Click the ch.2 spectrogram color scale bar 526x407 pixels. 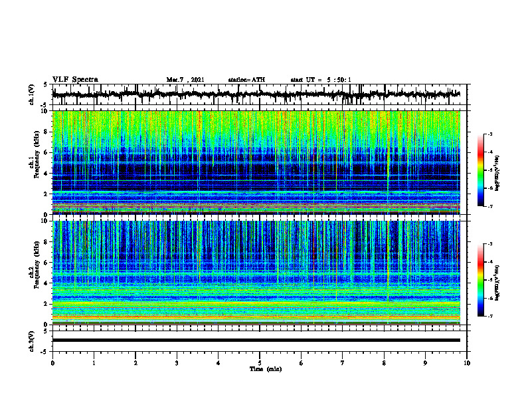480,280
